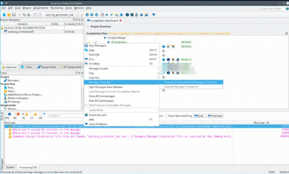Image resolution: width=289 pixels, height=174 pixels.
Task: Choose Copy in context menu
Action: pos(121,50)
